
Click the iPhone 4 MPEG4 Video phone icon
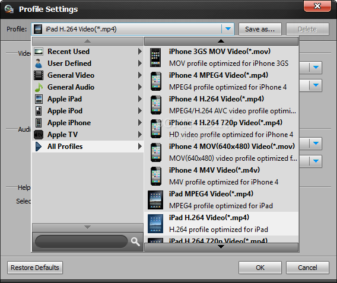(156, 81)
